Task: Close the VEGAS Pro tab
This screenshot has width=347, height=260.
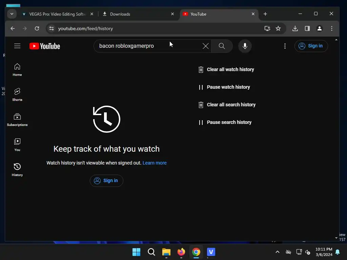Action: point(92,14)
